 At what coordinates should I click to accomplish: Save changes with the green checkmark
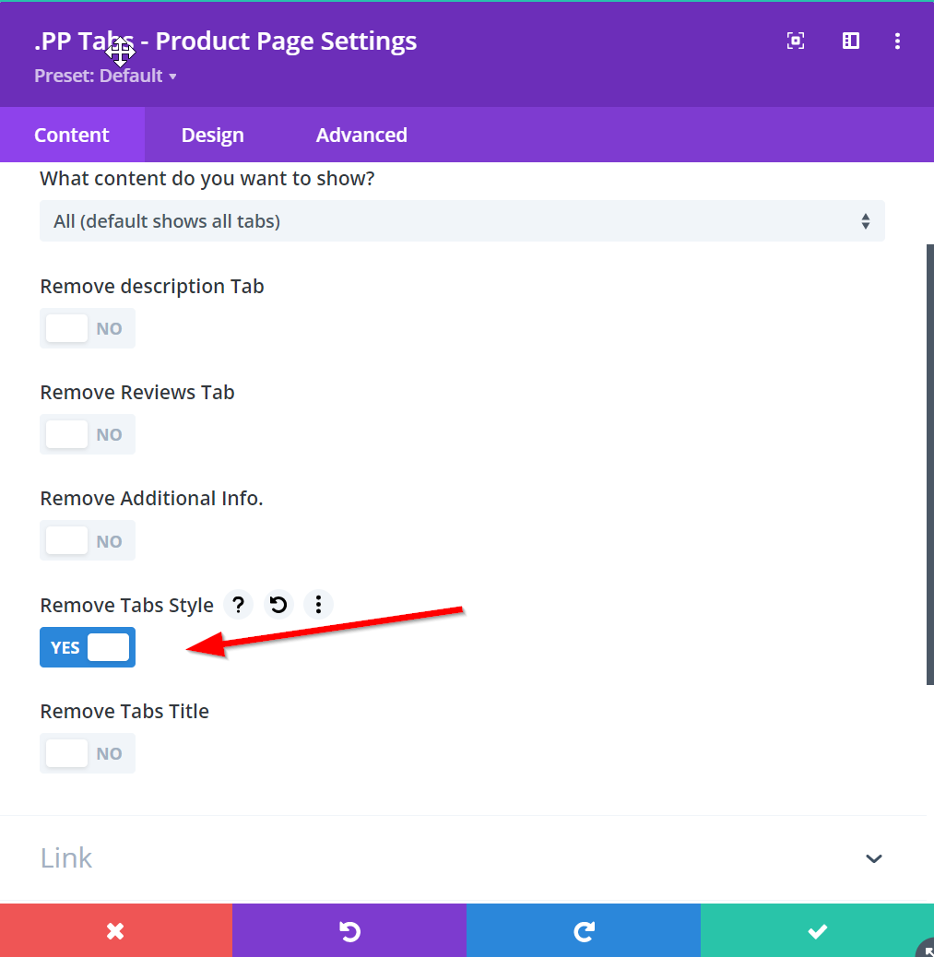tap(817, 931)
